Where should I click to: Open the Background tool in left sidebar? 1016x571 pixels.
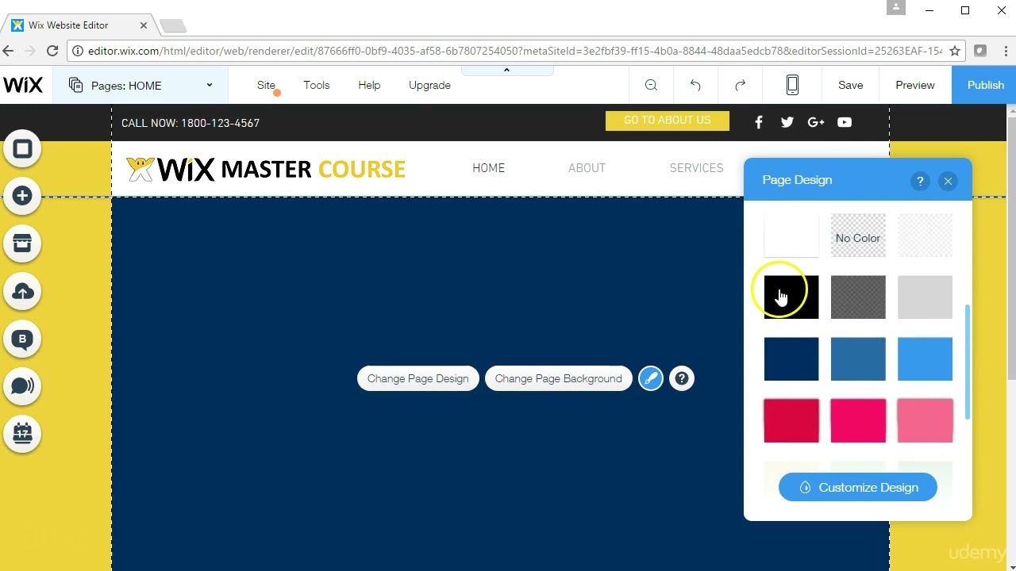pyautogui.click(x=22, y=149)
